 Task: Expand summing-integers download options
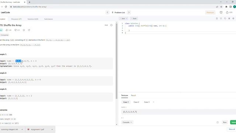tap(22, 129)
